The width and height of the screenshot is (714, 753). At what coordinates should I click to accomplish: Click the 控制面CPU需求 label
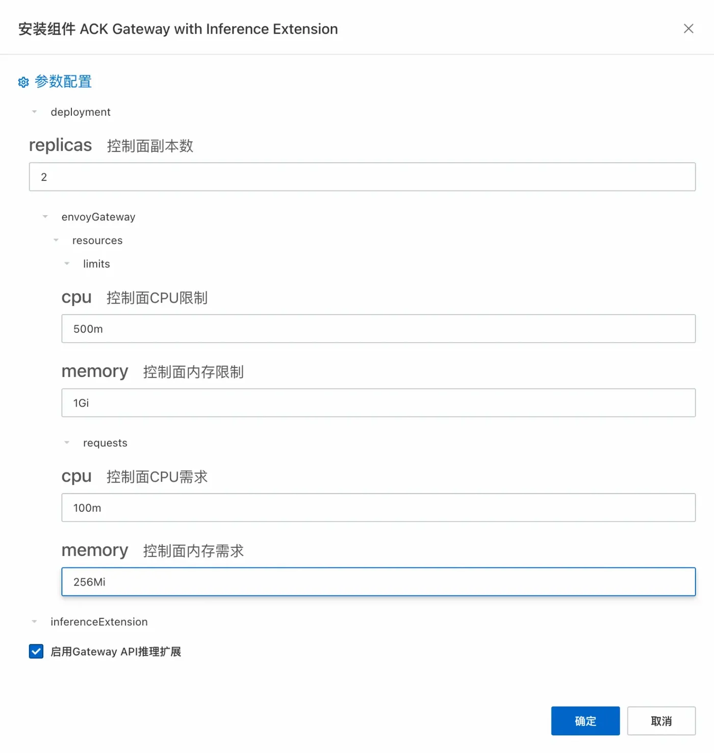[157, 477]
